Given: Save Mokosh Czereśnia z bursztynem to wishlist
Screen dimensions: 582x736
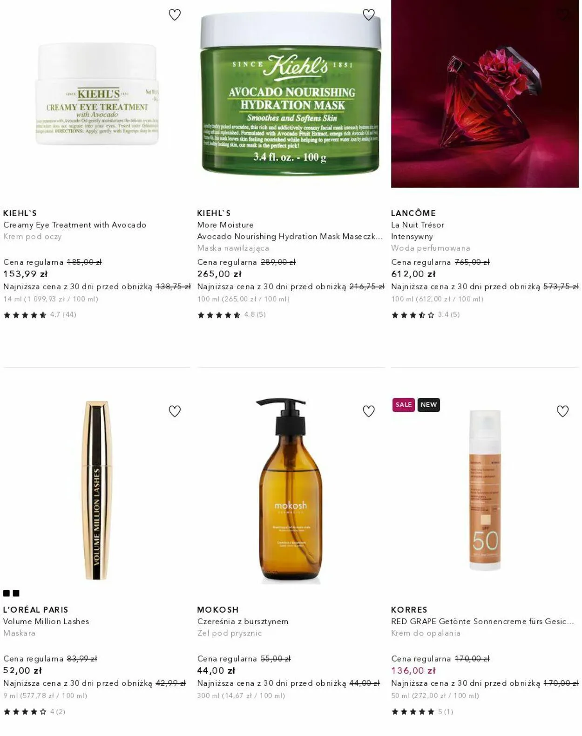Looking at the screenshot, I should (368, 411).
